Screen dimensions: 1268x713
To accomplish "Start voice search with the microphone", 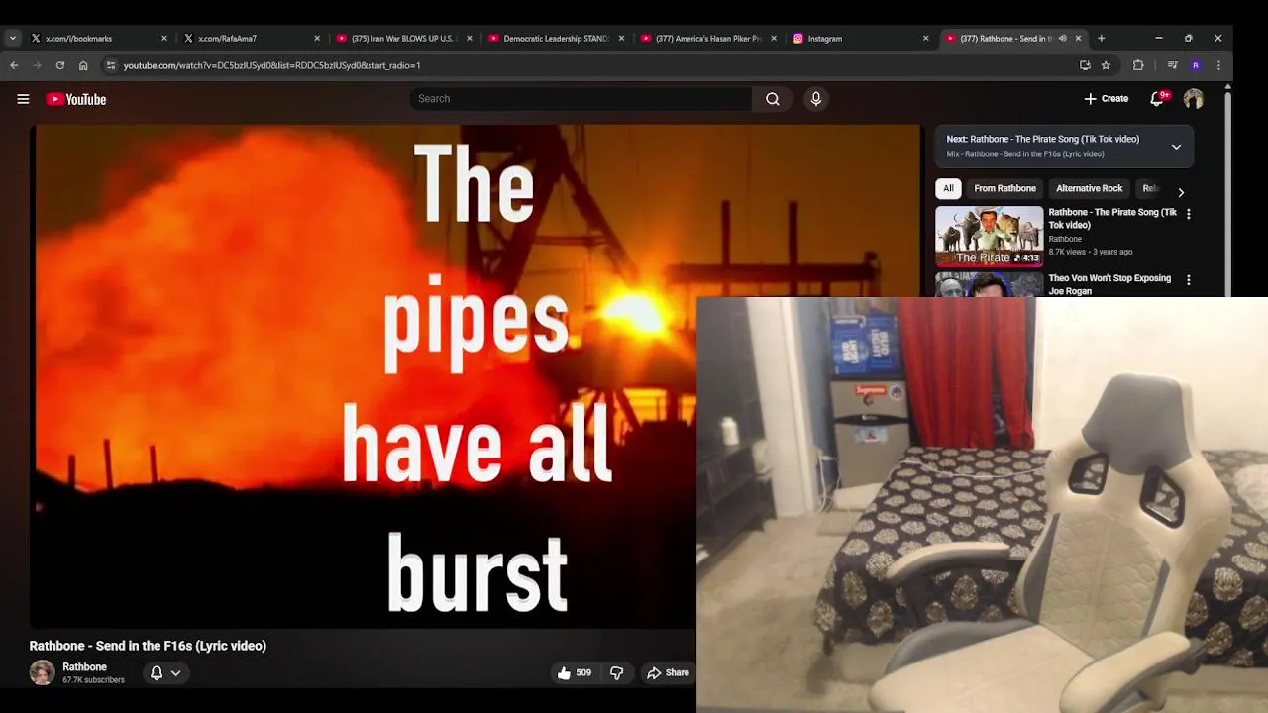I will tap(816, 99).
